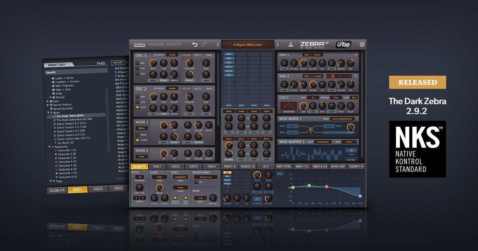
Task: Go to previous preset with left chevron
Action: point(218,45)
